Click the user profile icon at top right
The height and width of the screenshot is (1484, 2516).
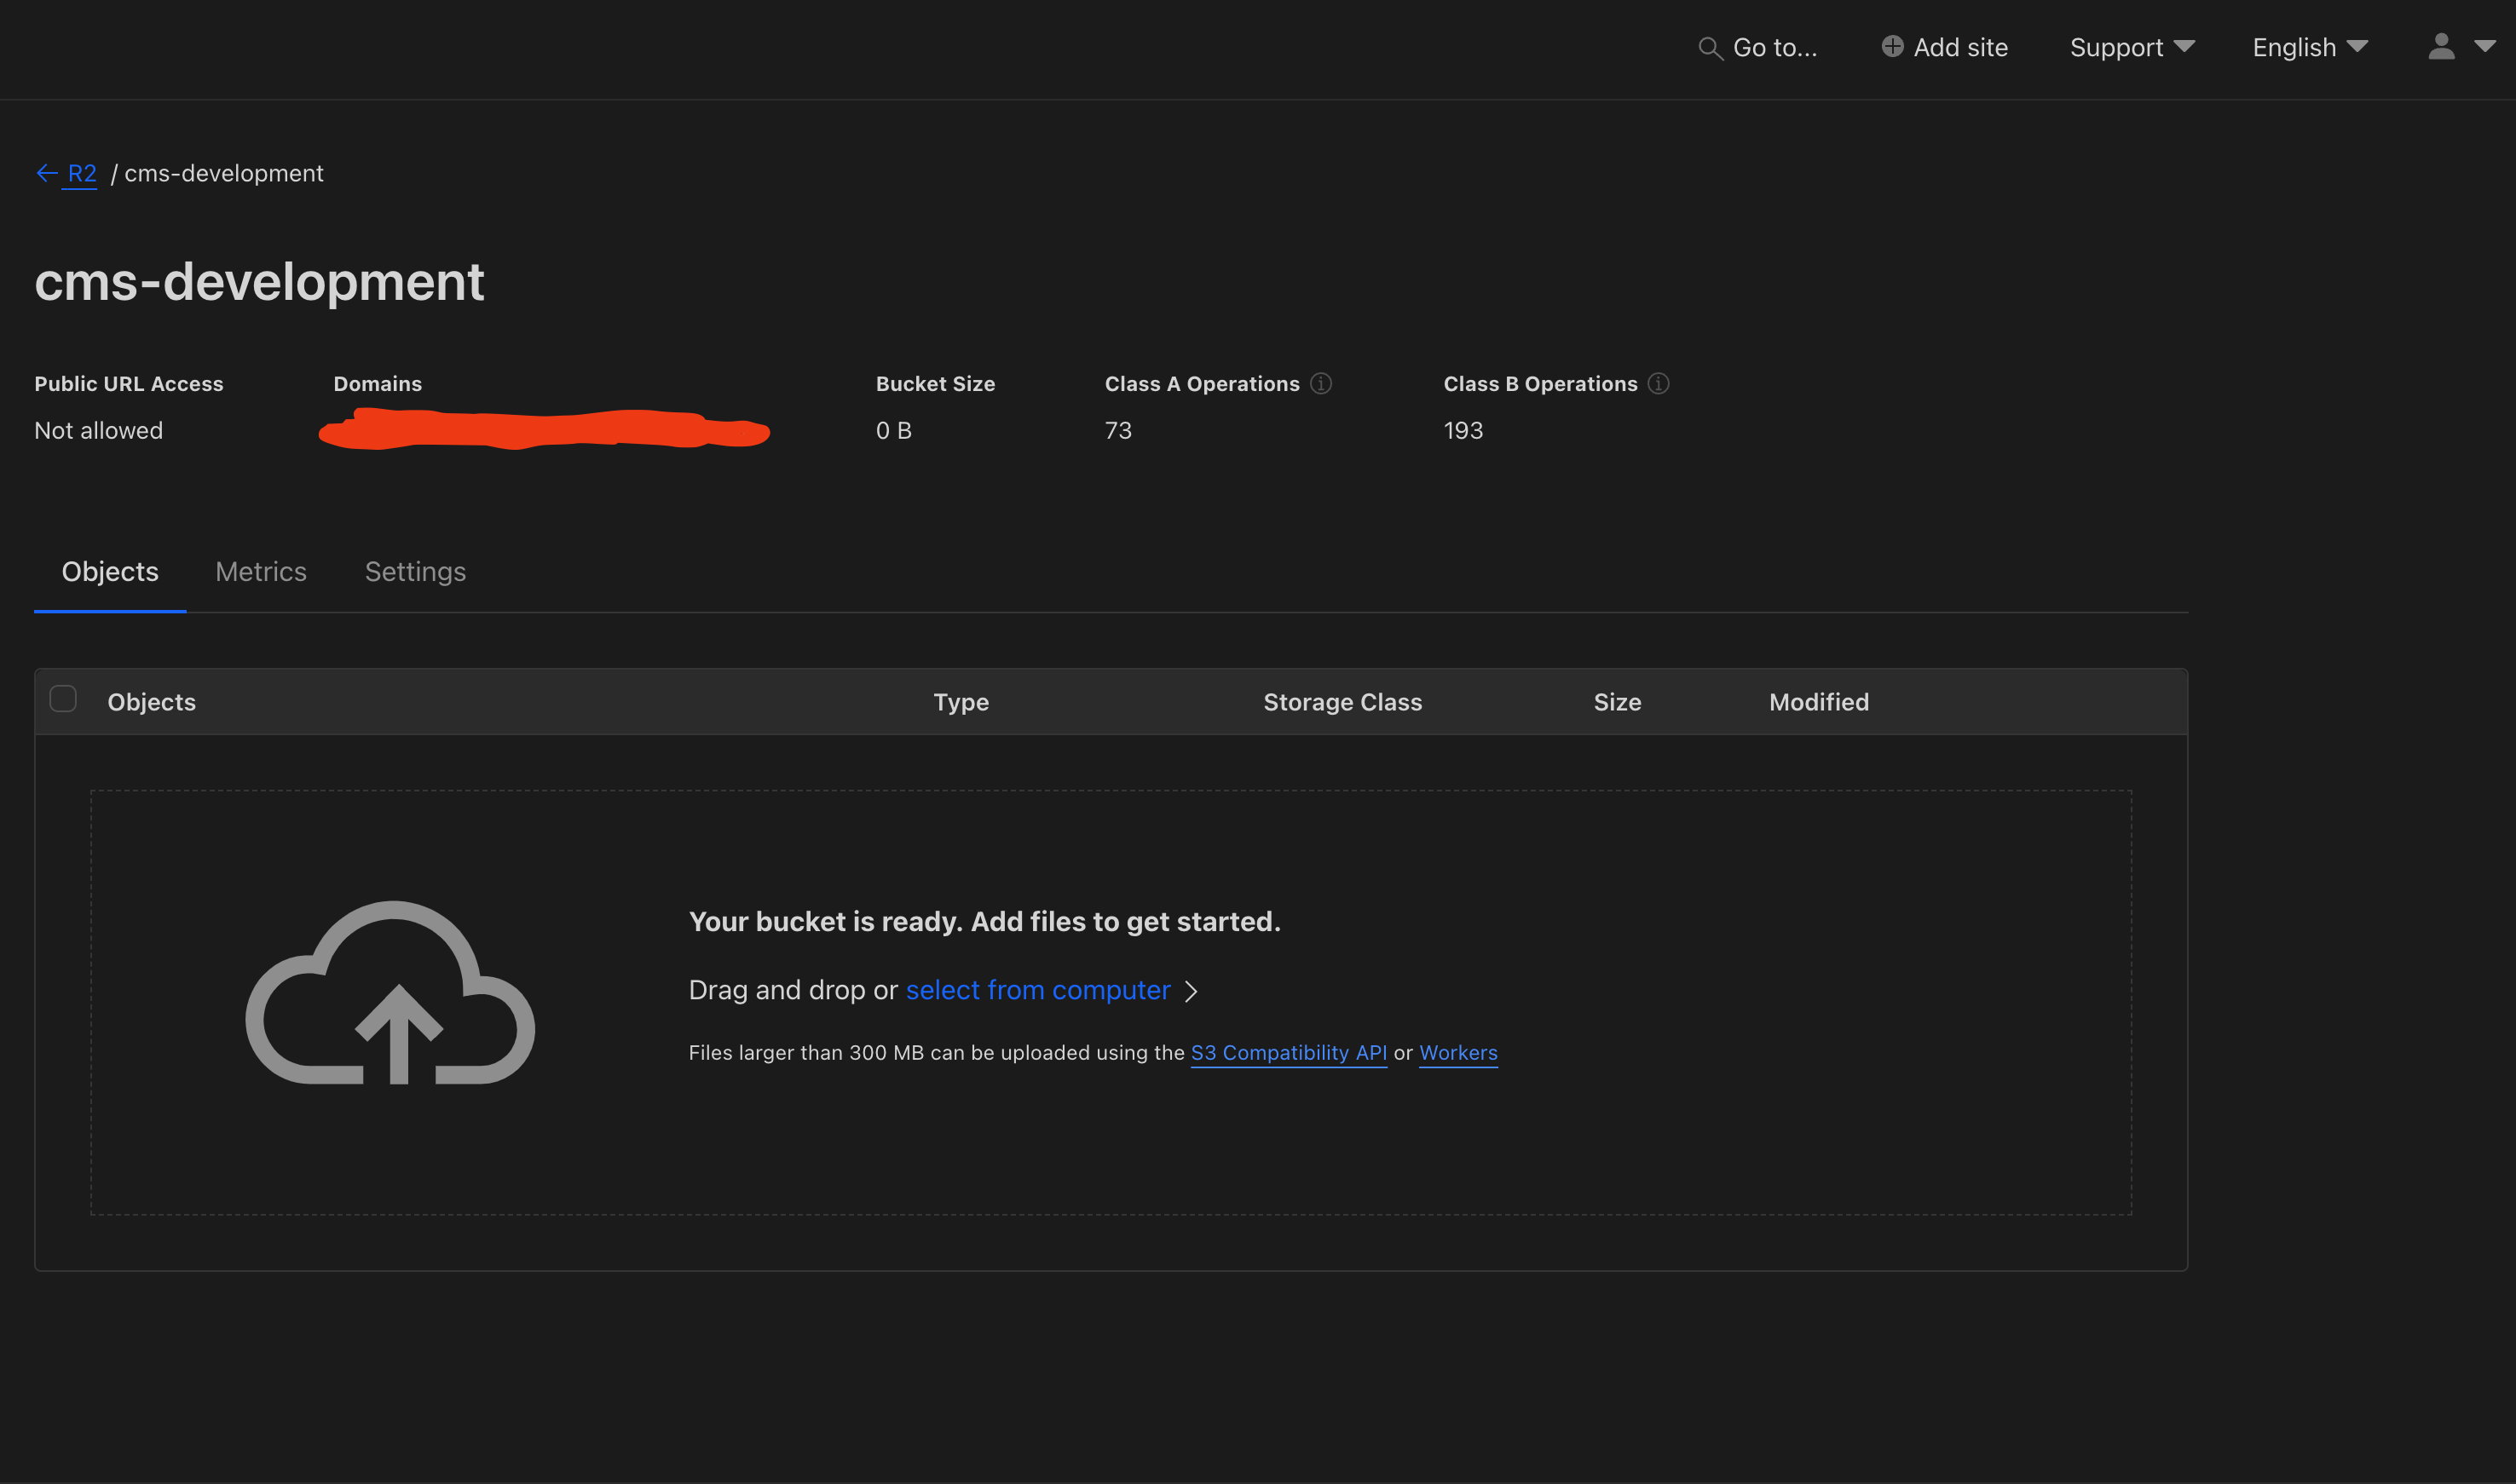coord(2441,46)
